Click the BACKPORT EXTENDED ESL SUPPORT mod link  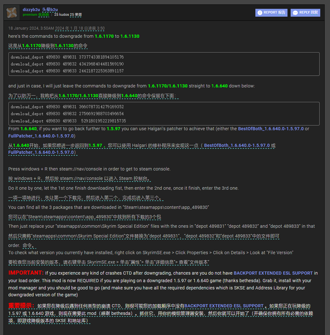(273, 273)
